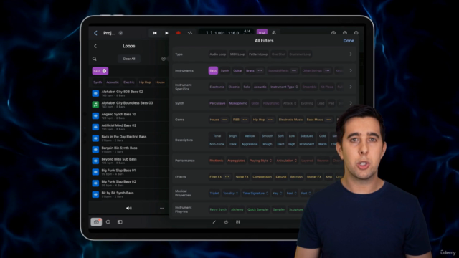The image size is (459, 258).
Task: Open the Instrument Type popup menu
Action: [x=284, y=87]
